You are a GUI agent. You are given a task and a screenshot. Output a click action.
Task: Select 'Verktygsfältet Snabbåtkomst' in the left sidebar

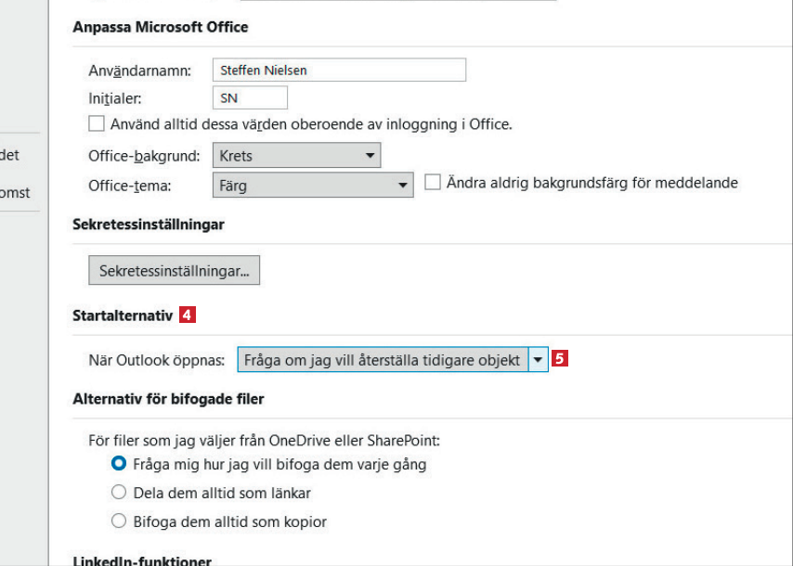15,192
